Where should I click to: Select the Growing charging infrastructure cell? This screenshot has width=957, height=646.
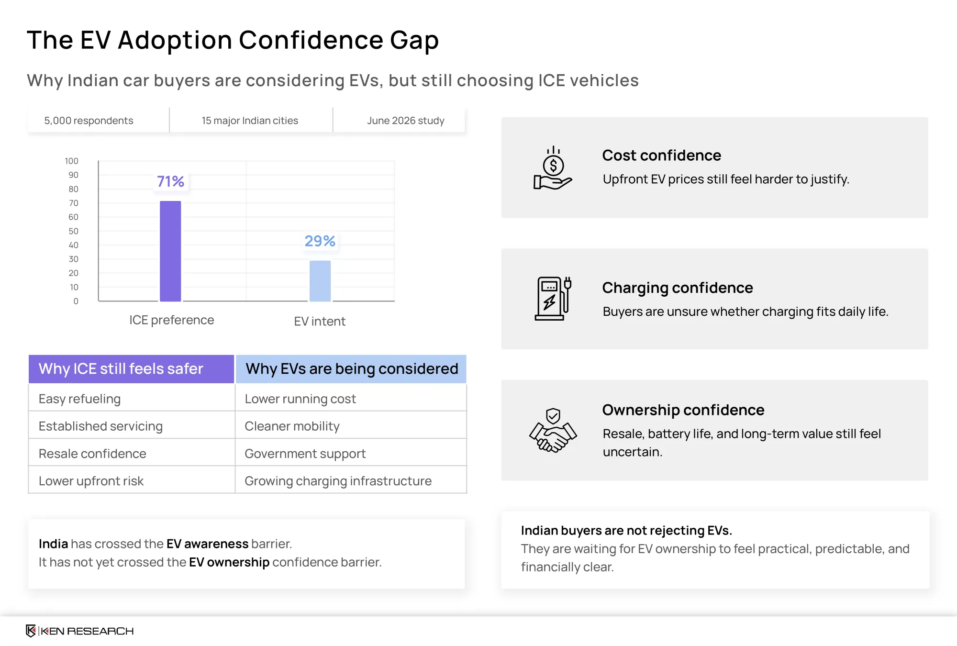coord(351,481)
